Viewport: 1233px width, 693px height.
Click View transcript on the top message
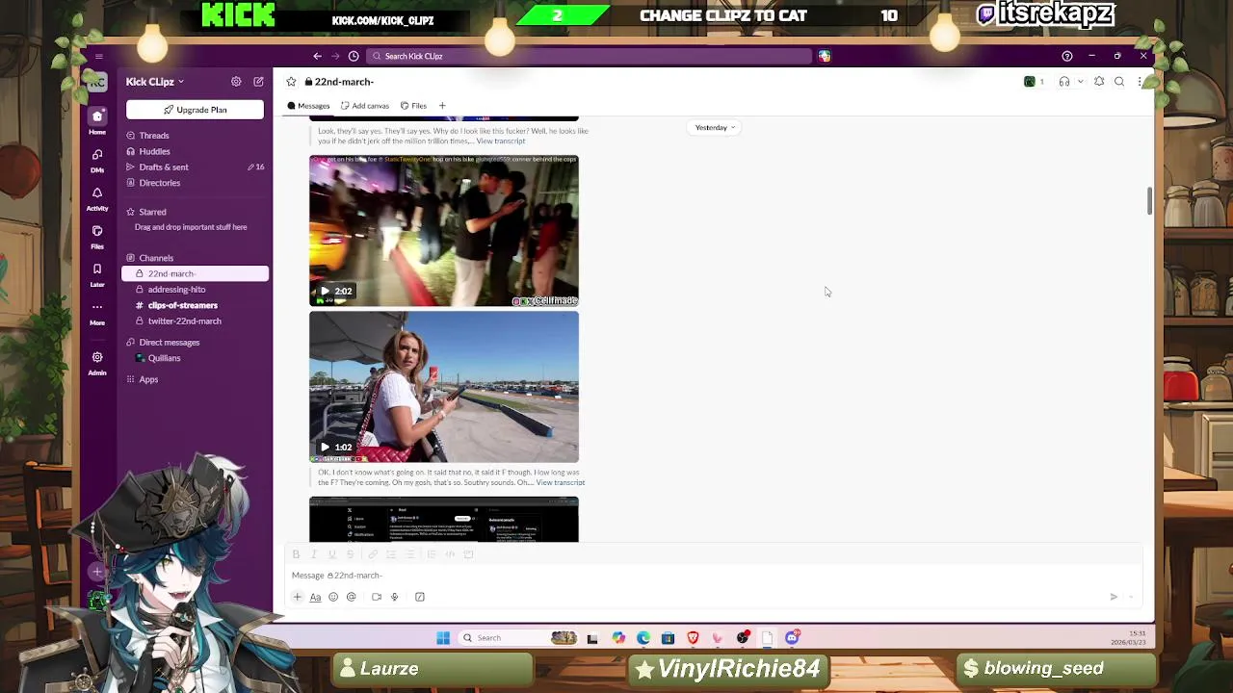(501, 141)
